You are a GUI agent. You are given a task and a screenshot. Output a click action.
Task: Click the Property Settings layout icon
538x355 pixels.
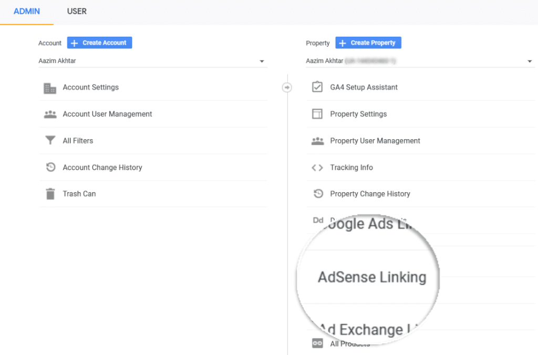[317, 114]
